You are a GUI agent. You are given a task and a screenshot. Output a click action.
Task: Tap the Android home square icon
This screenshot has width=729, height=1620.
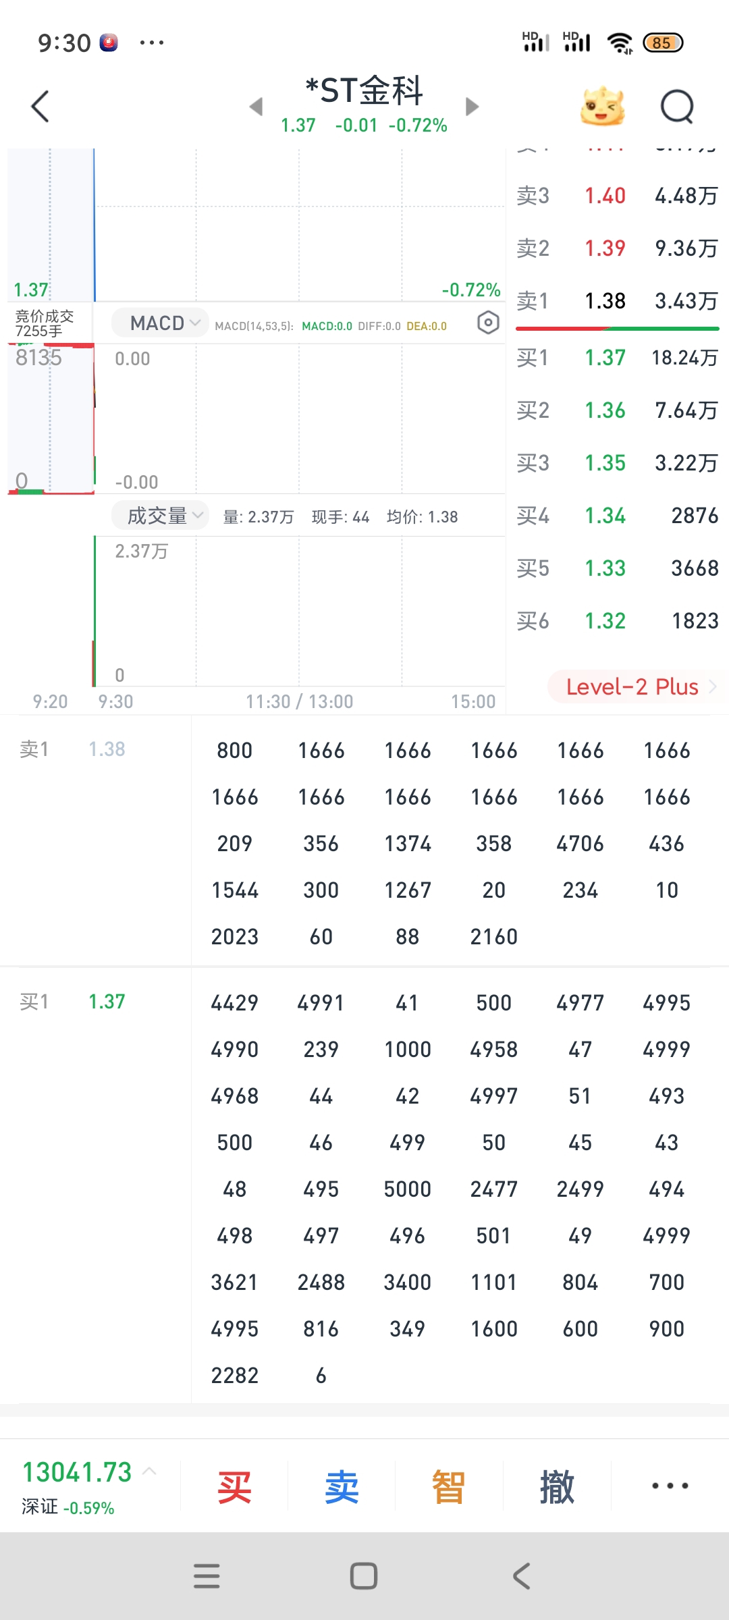tap(364, 1576)
